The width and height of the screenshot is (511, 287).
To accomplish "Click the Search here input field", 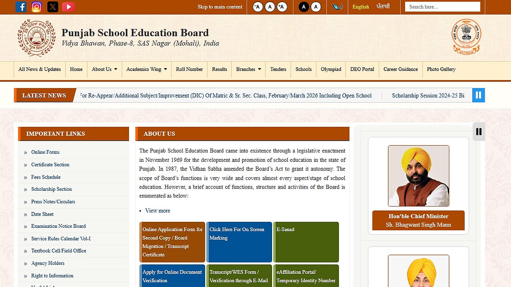I will tap(442, 7).
